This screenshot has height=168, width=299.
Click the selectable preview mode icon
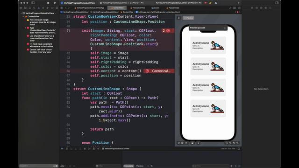coord(182,143)
